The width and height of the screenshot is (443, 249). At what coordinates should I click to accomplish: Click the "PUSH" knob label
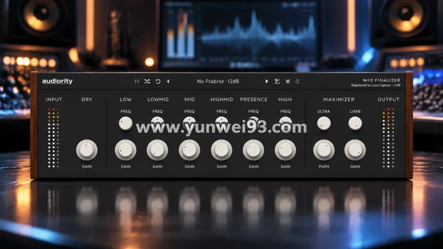click(324, 166)
